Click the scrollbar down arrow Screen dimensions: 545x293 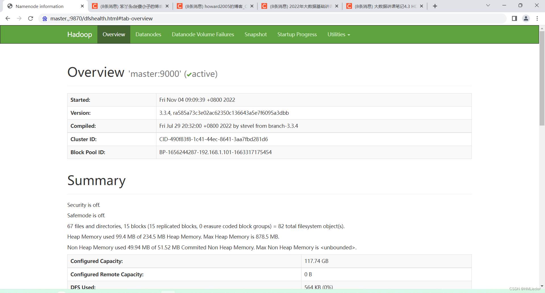pos(542,286)
